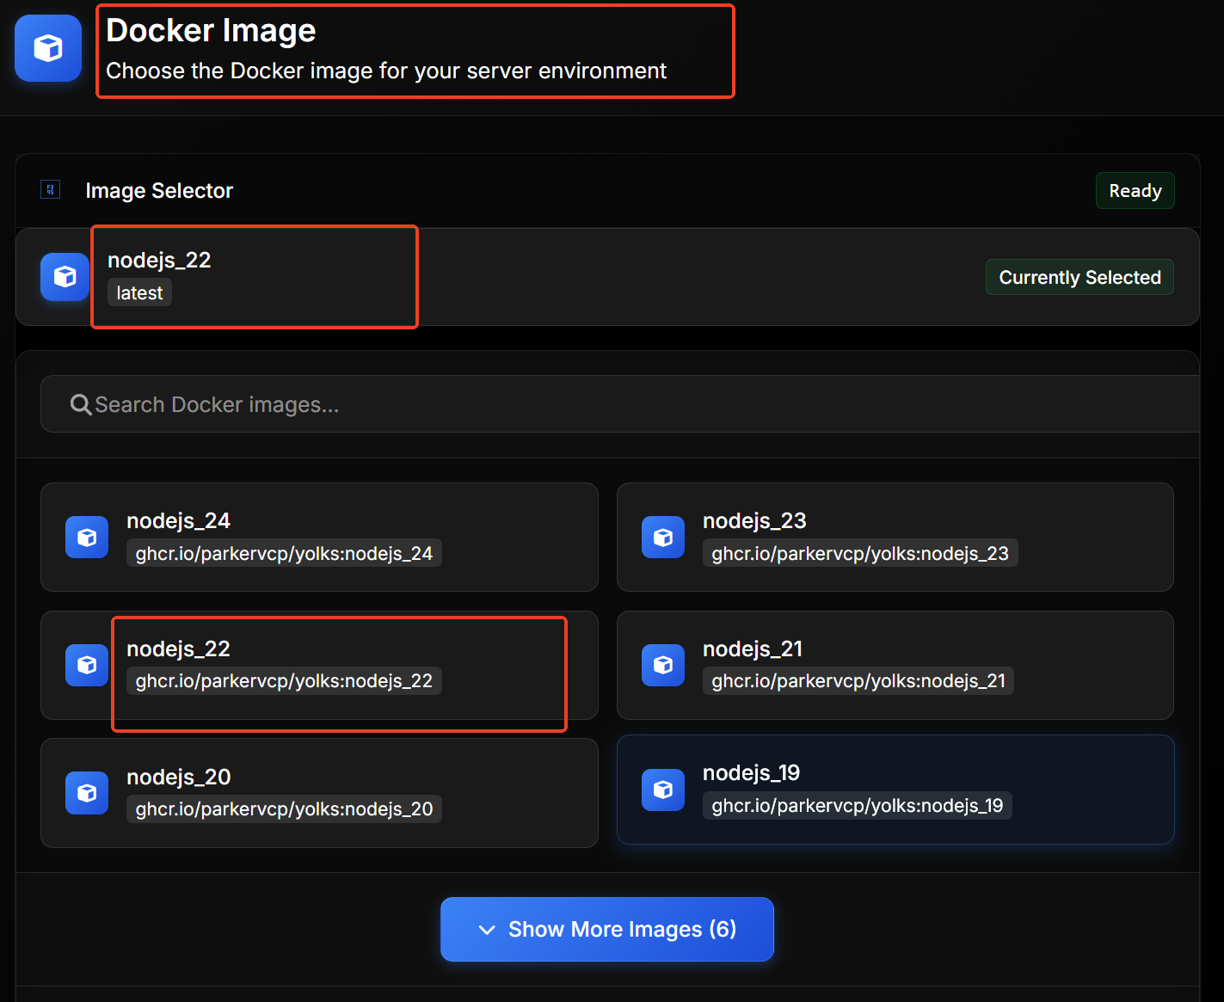
Task: Click the search magnifier icon
Action: (81, 404)
